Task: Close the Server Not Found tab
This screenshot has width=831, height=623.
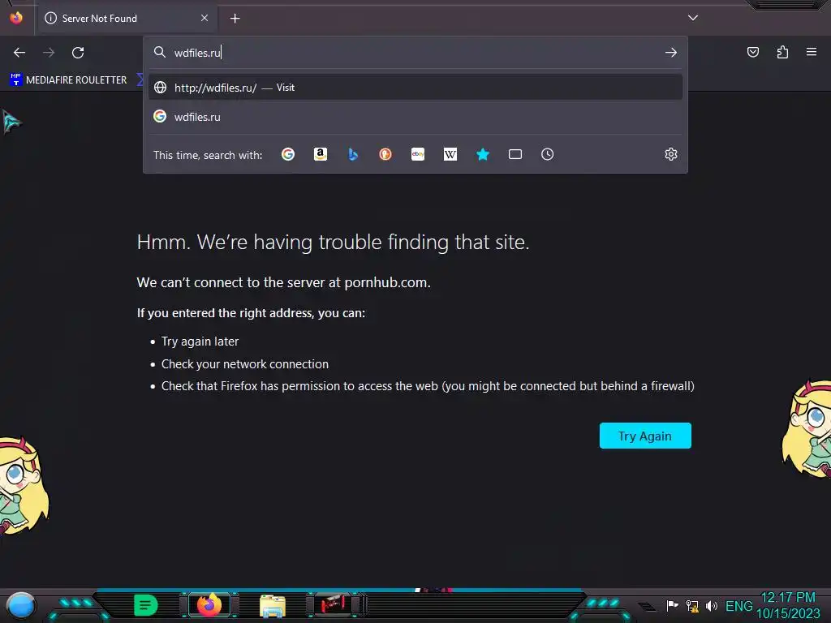Action: click(205, 18)
